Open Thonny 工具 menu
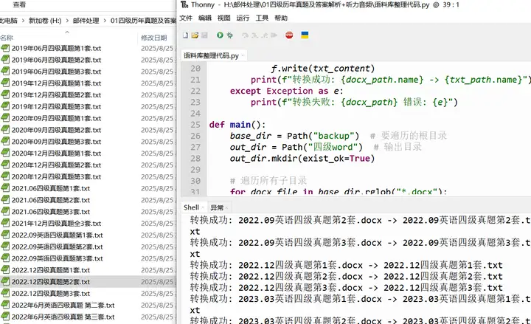The image size is (531, 324). tap(262, 18)
